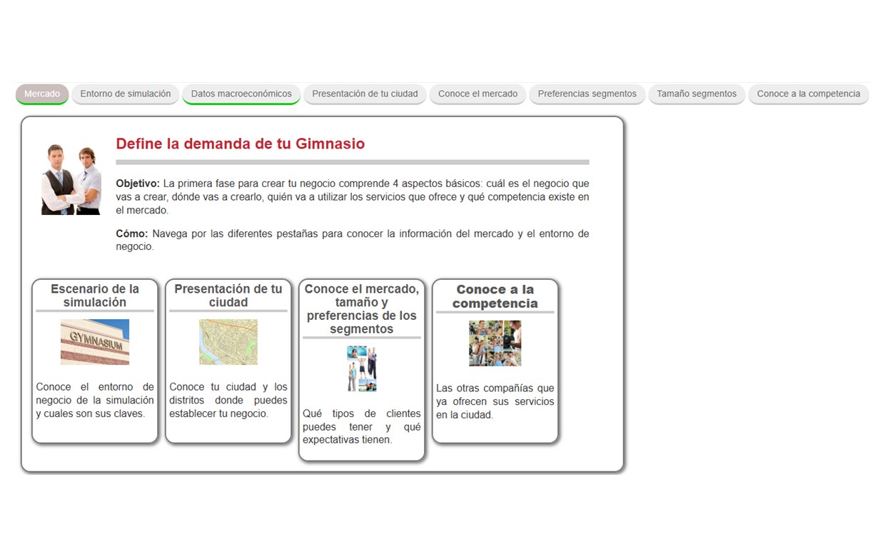Screen dimensions: 885x557
Task: Open the Preferencias segmentos tab
Action: pyautogui.click(x=587, y=94)
